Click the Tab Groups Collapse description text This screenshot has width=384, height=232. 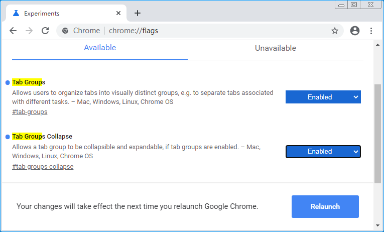click(136, 151)
